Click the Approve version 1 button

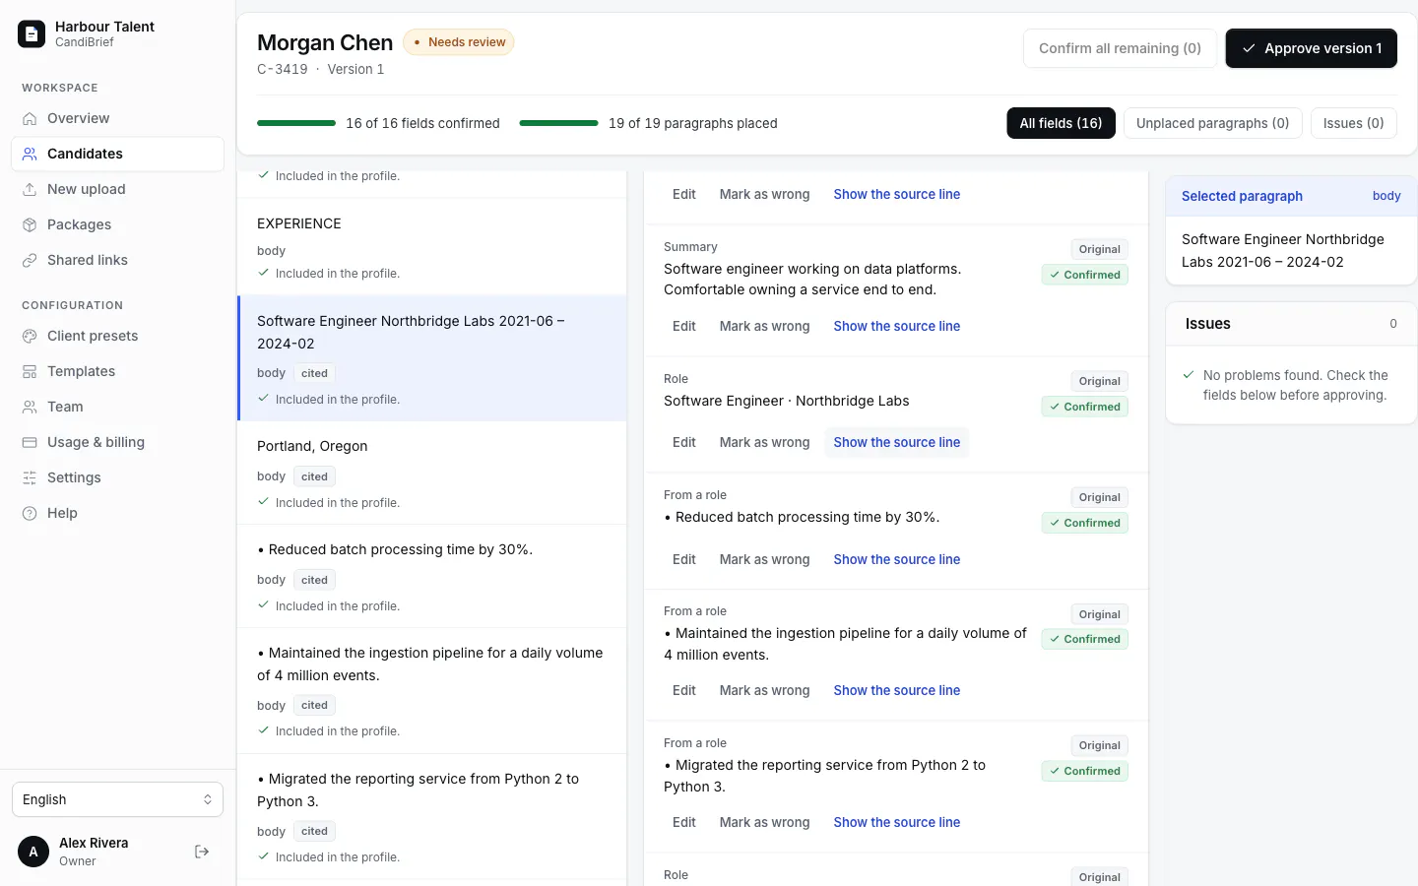[1311, 48]
